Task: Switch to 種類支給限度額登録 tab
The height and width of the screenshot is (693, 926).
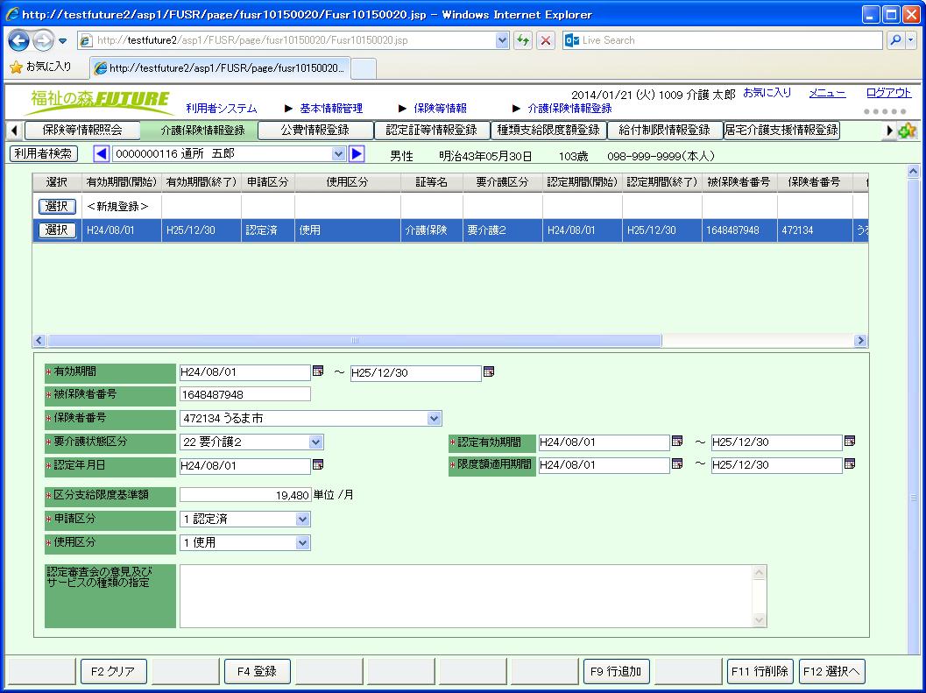Action: tap(548, 130)
